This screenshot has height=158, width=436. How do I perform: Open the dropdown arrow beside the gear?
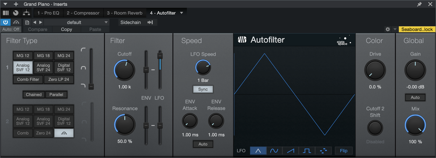point(395,29)
